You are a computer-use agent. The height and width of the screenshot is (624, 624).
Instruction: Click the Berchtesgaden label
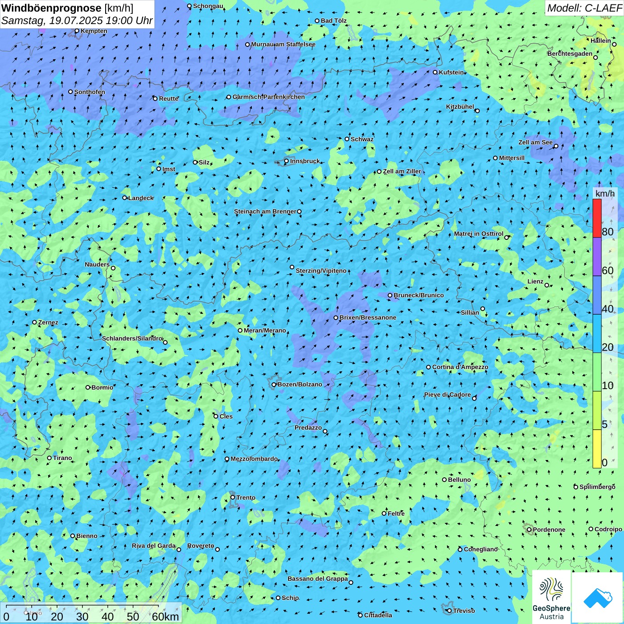[x=570, y=53]
